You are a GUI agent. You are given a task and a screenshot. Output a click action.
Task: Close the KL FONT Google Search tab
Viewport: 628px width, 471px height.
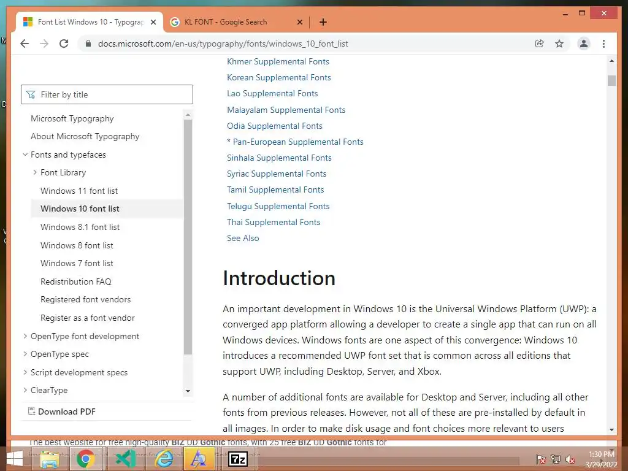click(x=299, y=23)
